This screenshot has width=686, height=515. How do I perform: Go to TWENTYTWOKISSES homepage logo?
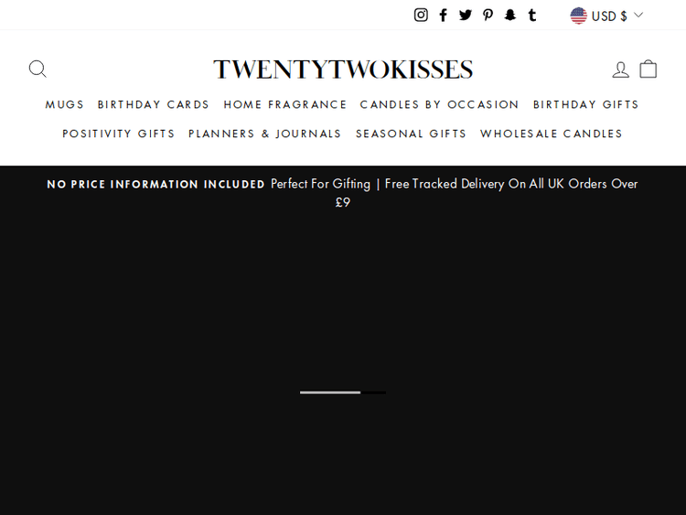point(343,70)
